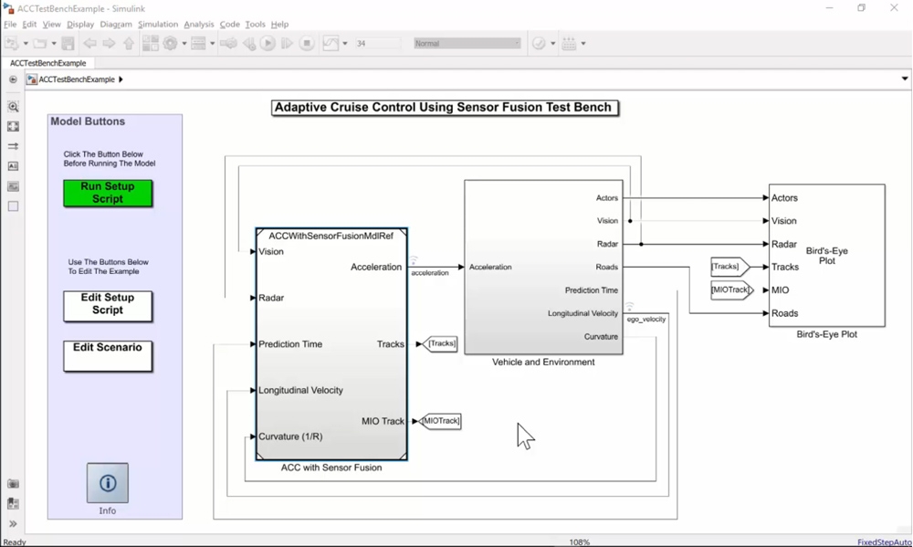Open the Tools menu
This screenshot has width=913, height=547.
tap(255, 24)
